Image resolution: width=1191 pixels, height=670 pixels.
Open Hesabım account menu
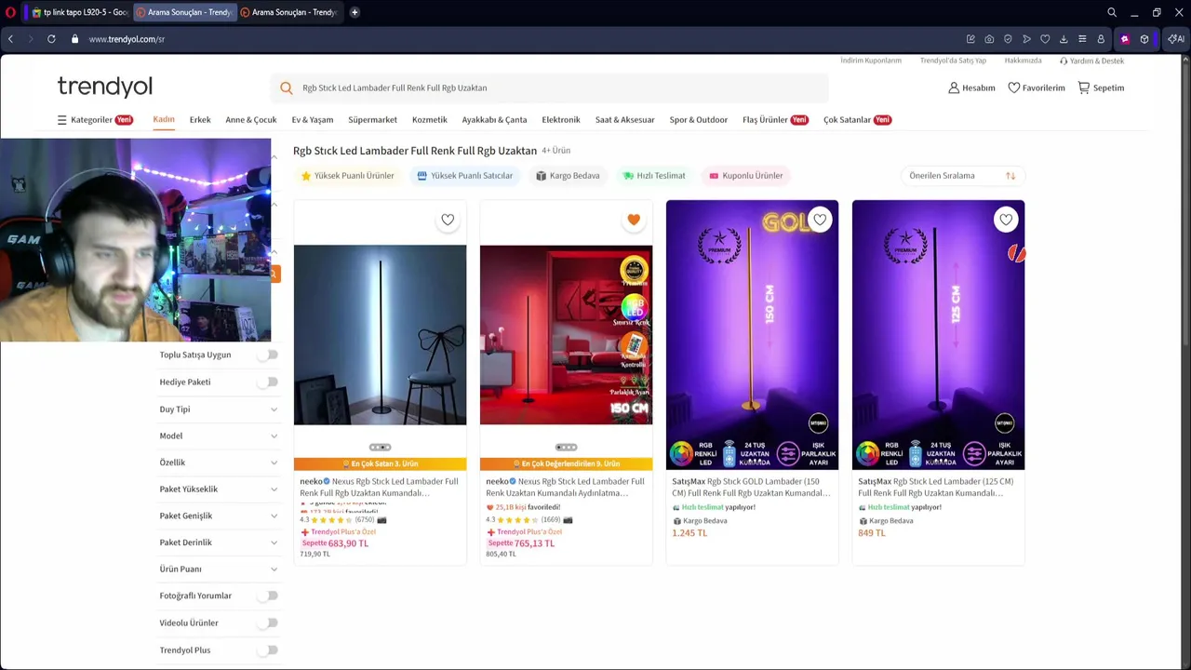pos(971,87)
